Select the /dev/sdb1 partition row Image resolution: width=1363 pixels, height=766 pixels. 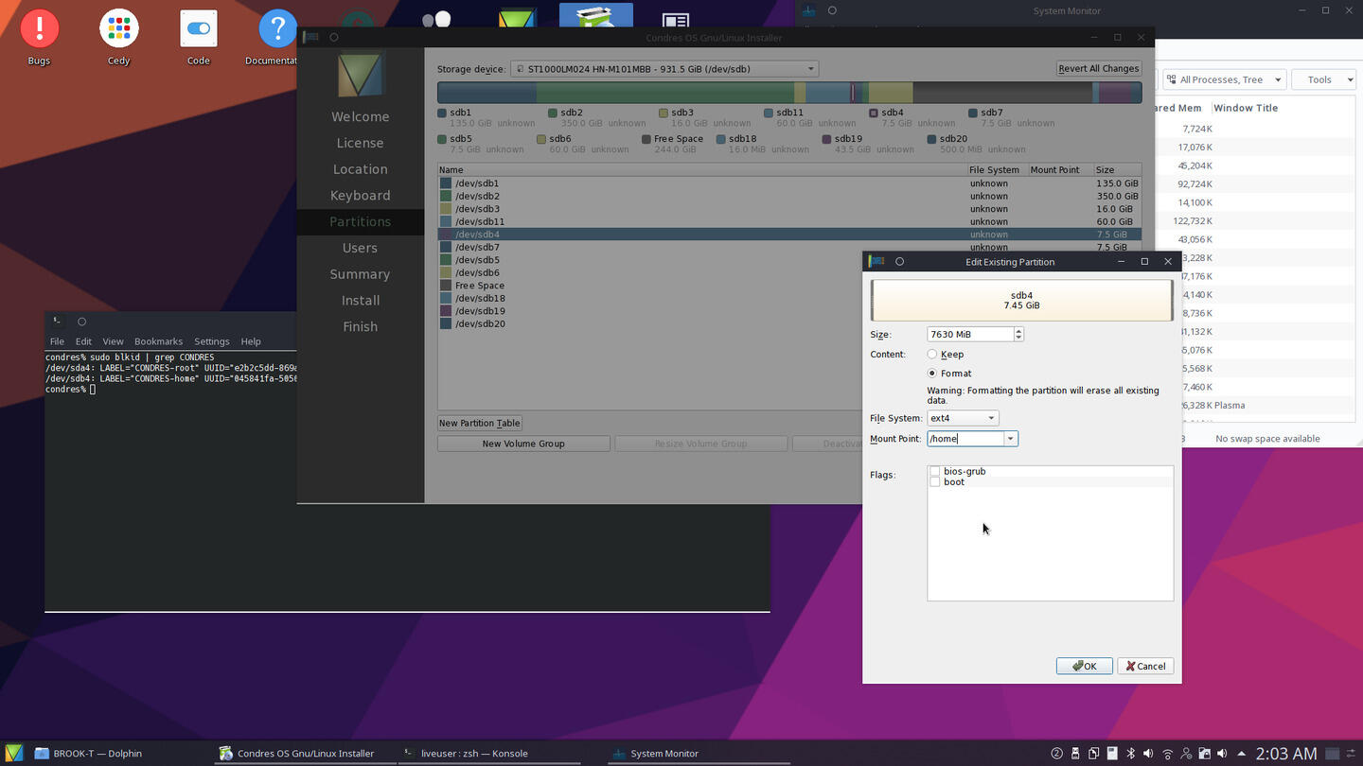tap(789, 183)
